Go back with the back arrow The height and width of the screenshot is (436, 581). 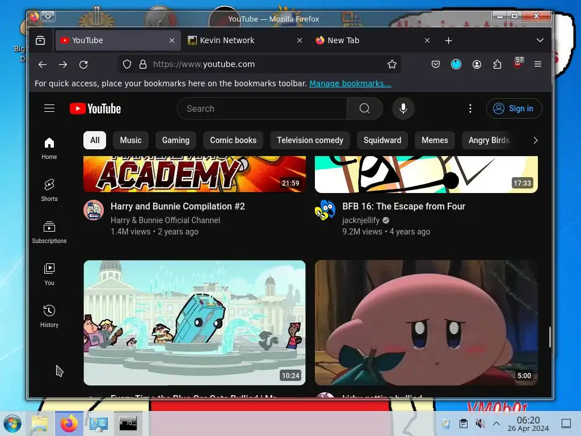43,65
